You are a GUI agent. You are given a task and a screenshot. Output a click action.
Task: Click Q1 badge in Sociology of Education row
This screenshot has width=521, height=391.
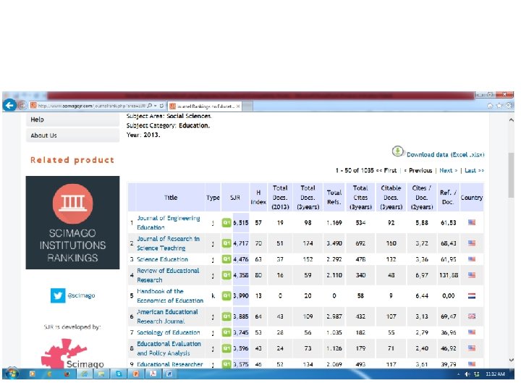coord(226,332)
